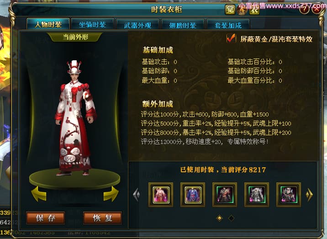Rotate character right with yellow arrow

coord(111,194)
